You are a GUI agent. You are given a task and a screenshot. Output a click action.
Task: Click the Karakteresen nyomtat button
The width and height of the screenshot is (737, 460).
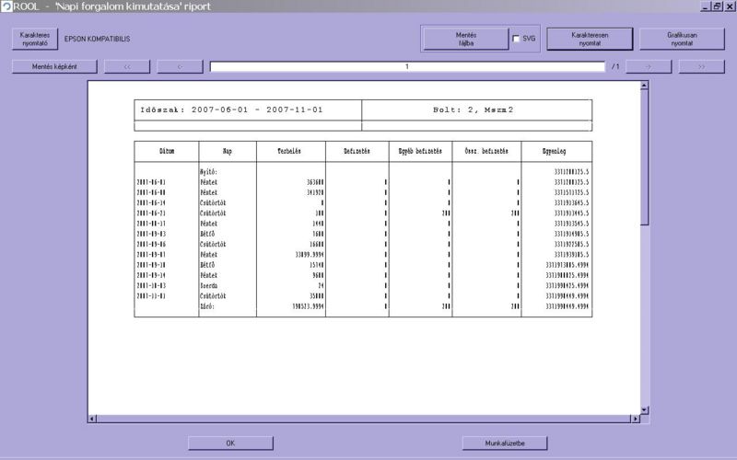click(590, 39)
